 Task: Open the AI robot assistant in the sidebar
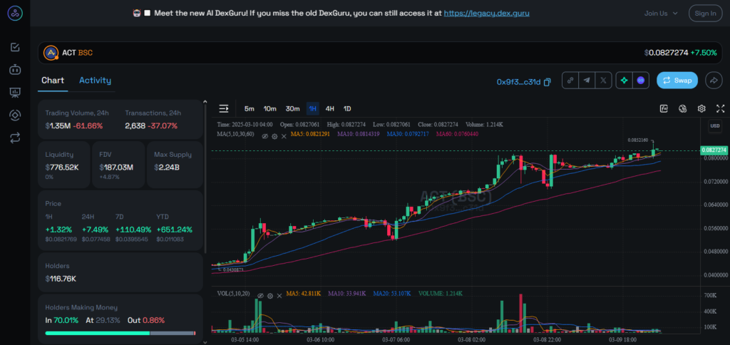[x=15, y=70]
